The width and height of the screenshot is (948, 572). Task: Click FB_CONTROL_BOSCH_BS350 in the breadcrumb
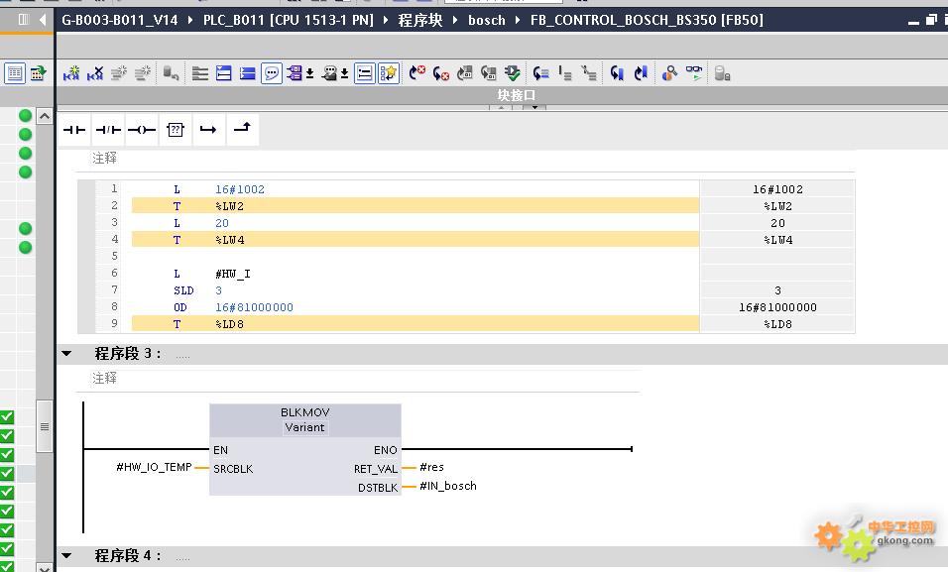coord(647,20)
